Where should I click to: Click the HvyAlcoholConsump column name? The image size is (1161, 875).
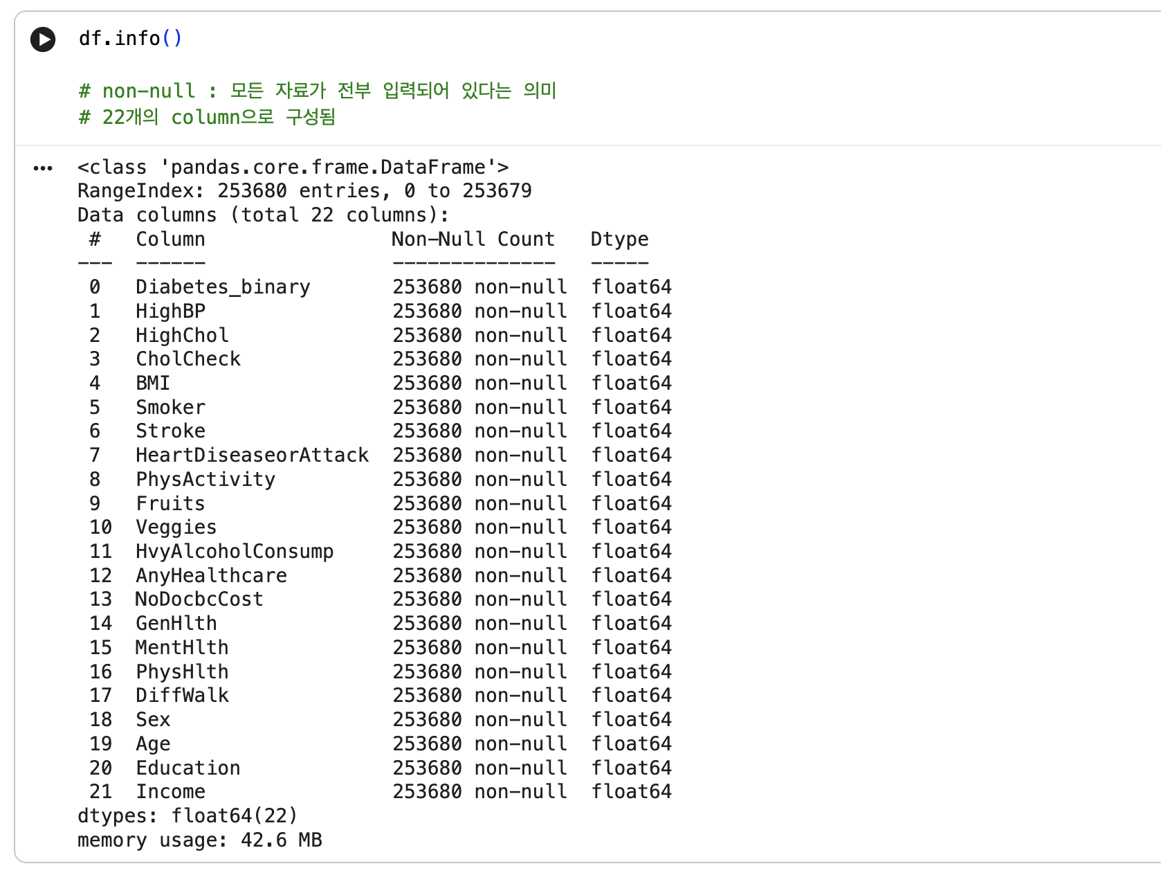235,552
